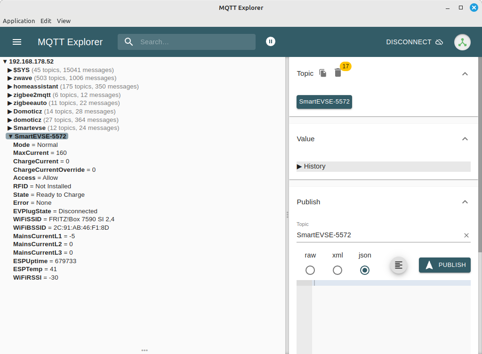Select the Mode = Normal topic
This screenshot has width=482, height=354.
(35, 145)
